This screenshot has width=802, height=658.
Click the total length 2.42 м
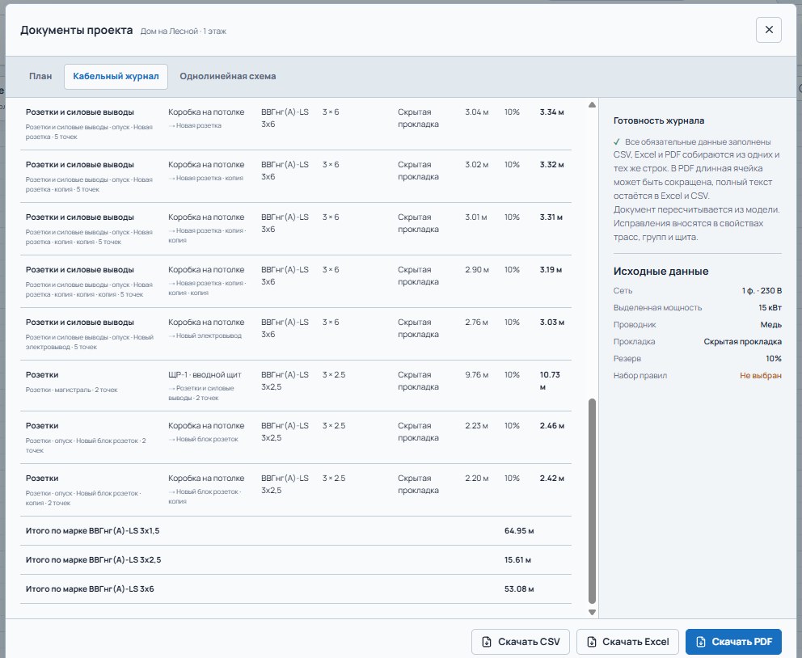click(x=552, y=479)
